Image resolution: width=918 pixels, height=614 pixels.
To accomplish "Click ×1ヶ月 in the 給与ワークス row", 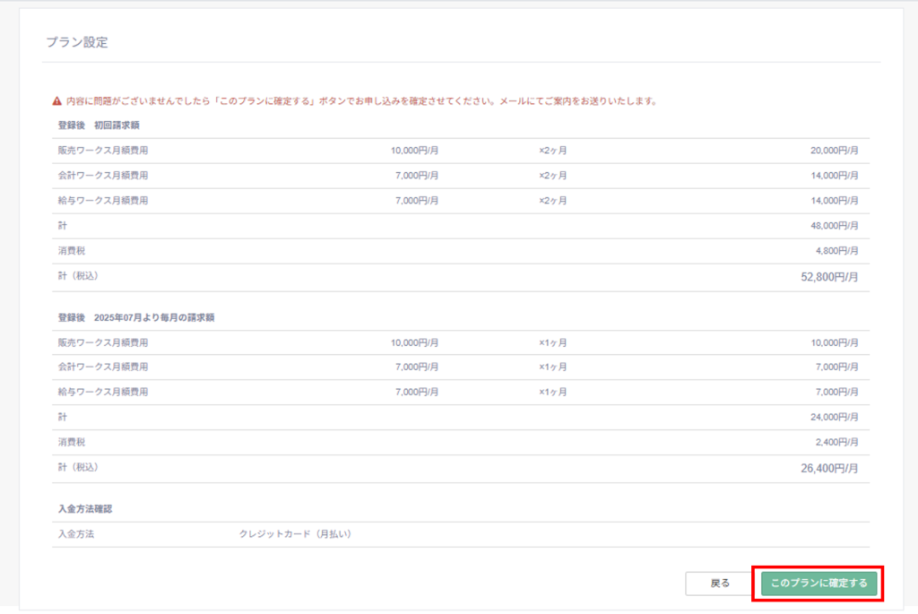I will coord(552,393).
